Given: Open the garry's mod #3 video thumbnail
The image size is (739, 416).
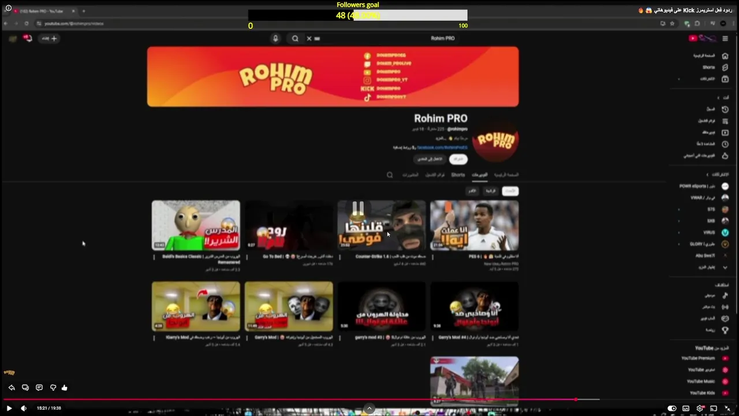Looking at the screenshot, I should [x=382, y=307].
